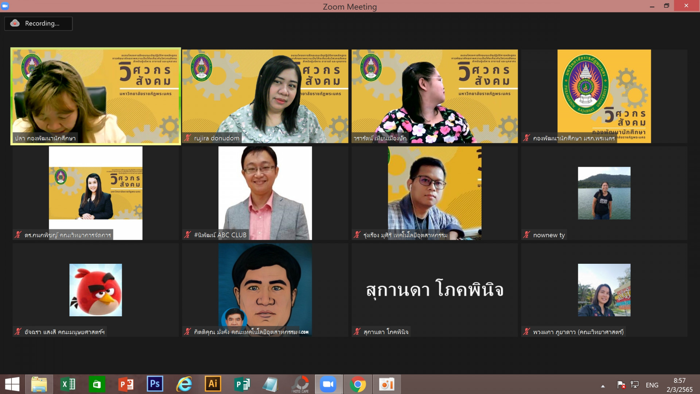Click muted mic icon of nownew ty
700x394 pixels.
526,235
